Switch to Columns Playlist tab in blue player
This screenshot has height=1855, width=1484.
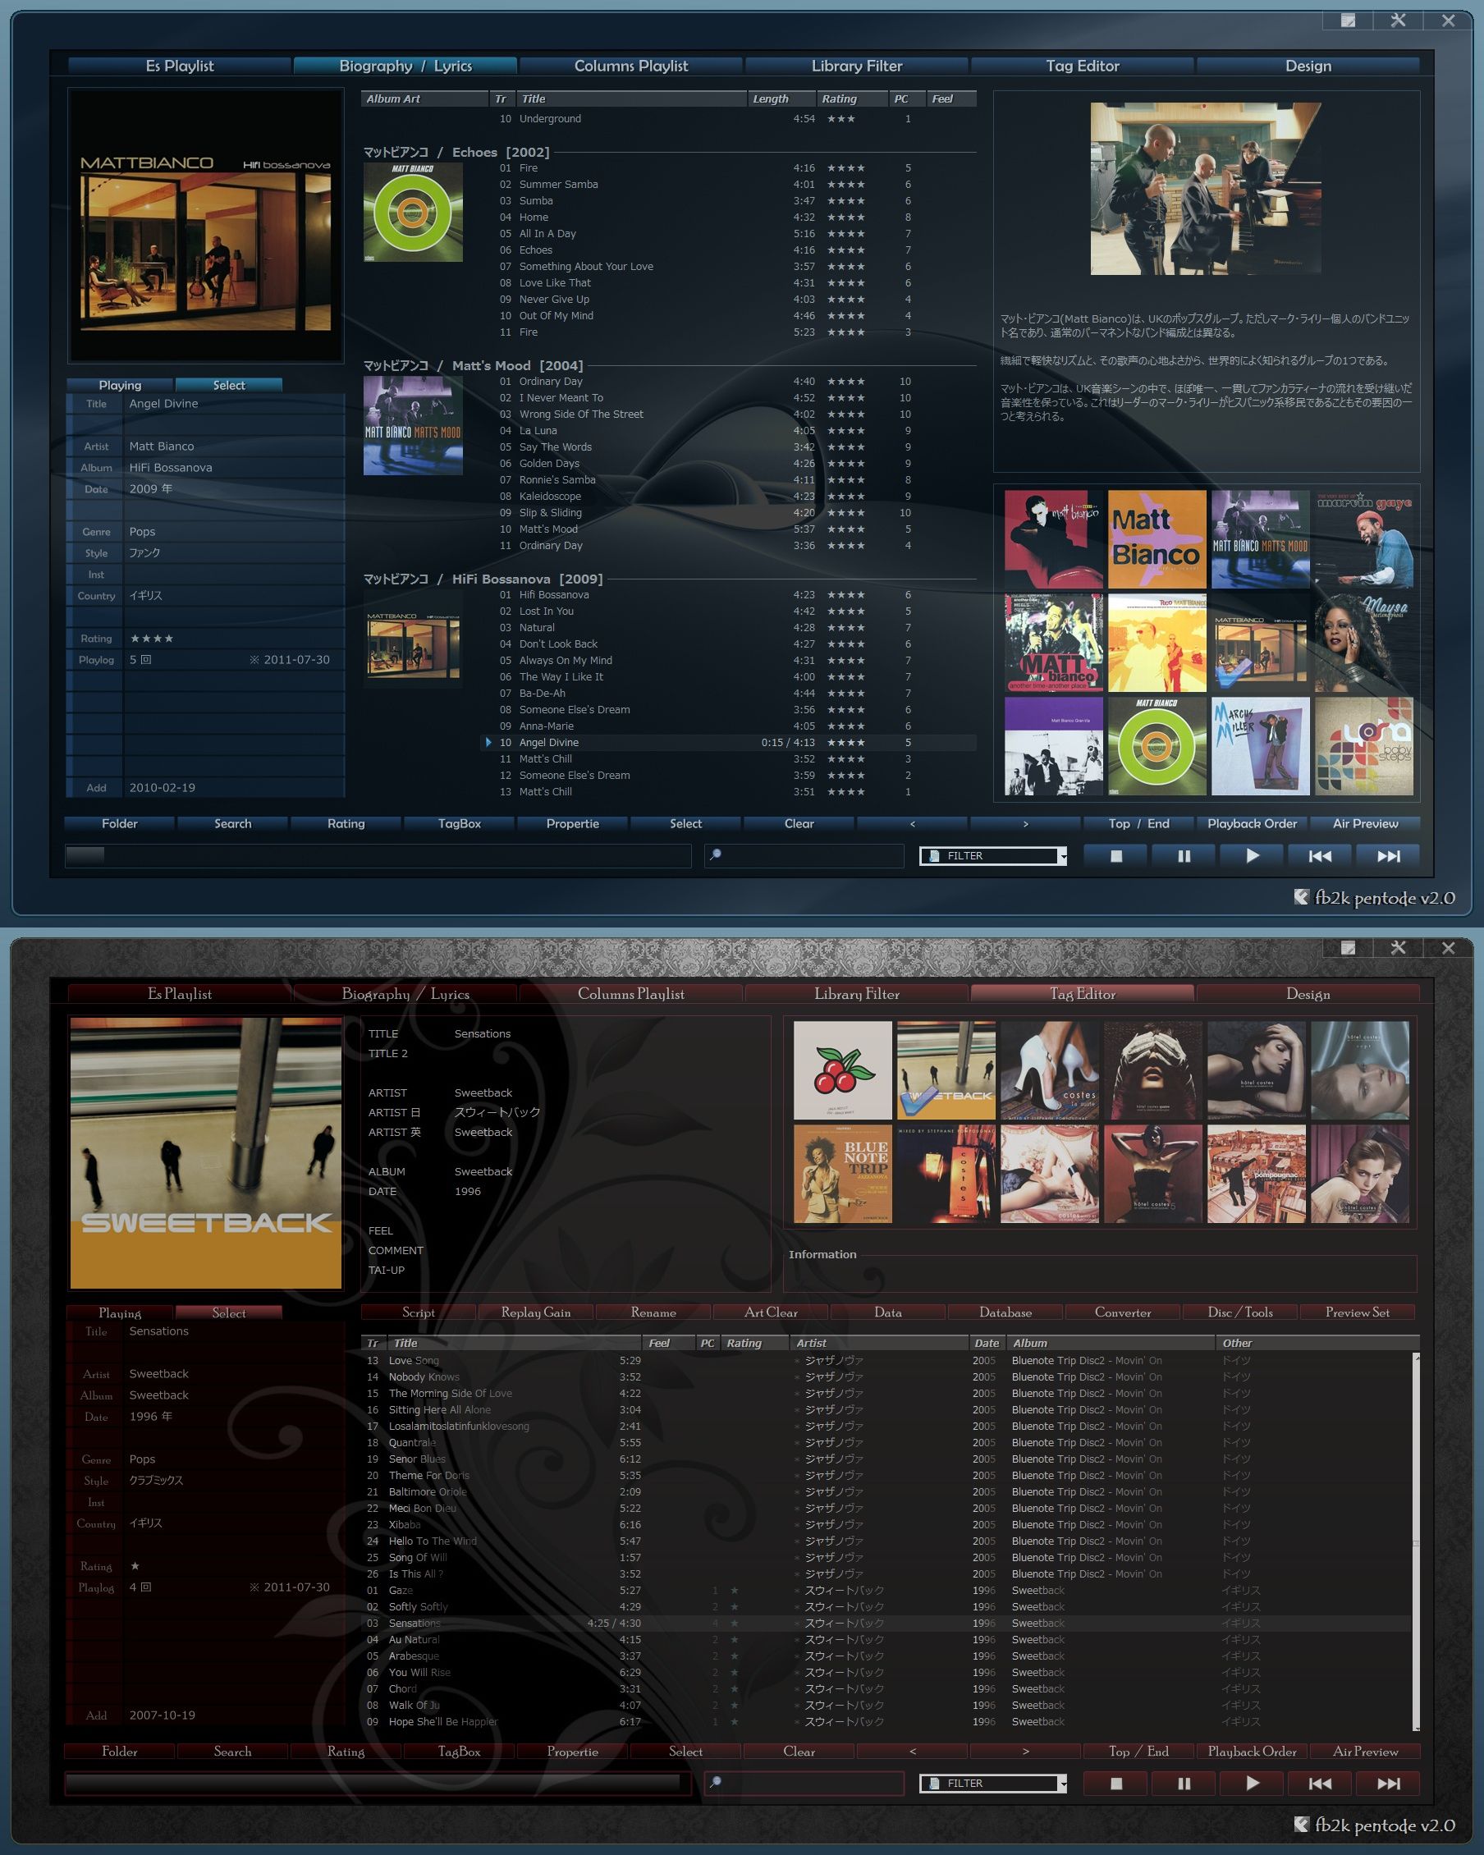coord(630,66)
